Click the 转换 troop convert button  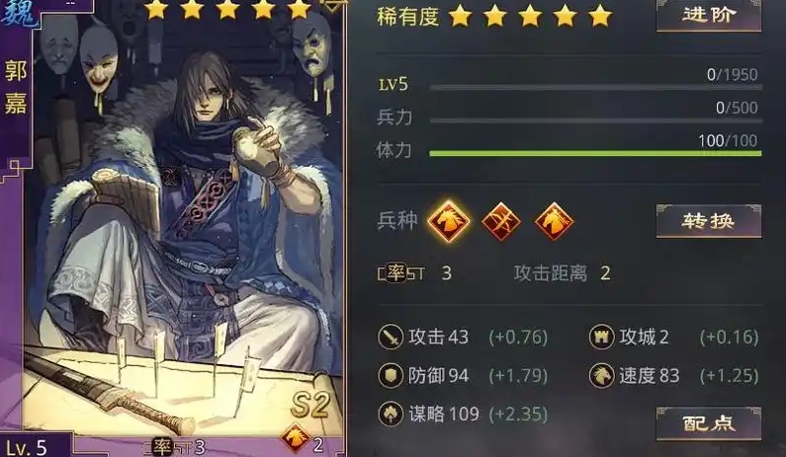point(709,221)
